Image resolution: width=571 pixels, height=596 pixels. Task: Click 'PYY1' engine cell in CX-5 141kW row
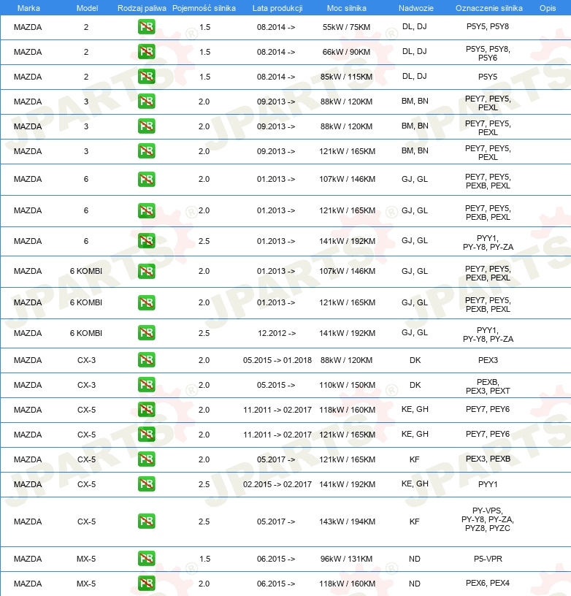[x=488, y=484]
